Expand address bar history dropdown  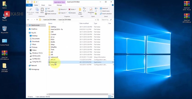pyautogui.click(x=95, y=20)
